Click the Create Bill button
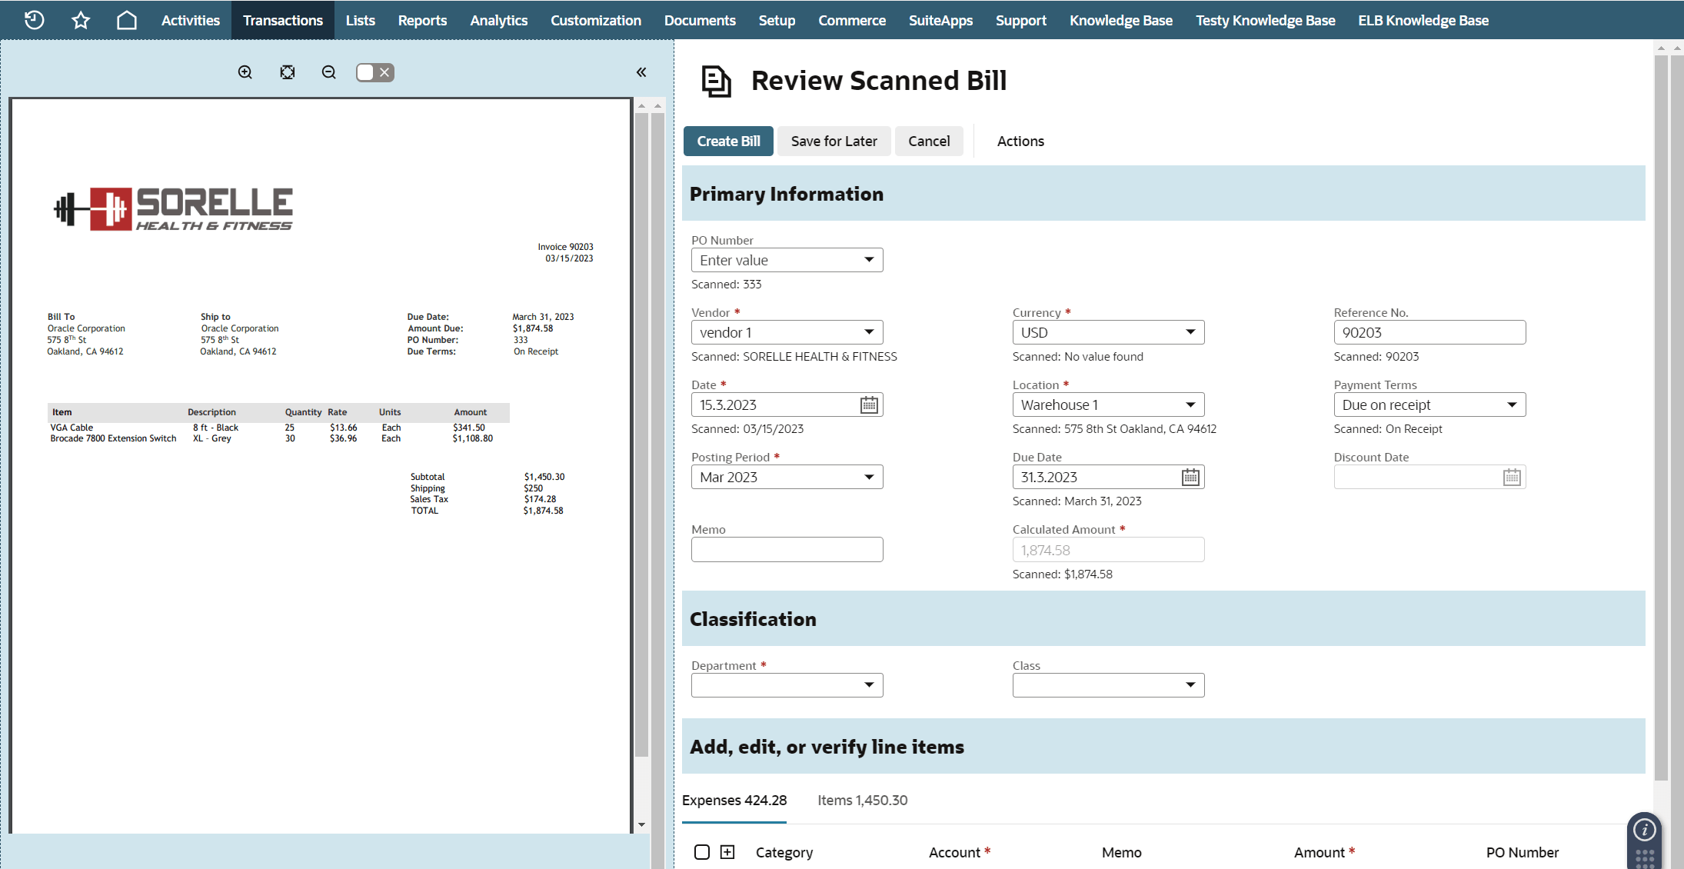 tap(728, 141)
